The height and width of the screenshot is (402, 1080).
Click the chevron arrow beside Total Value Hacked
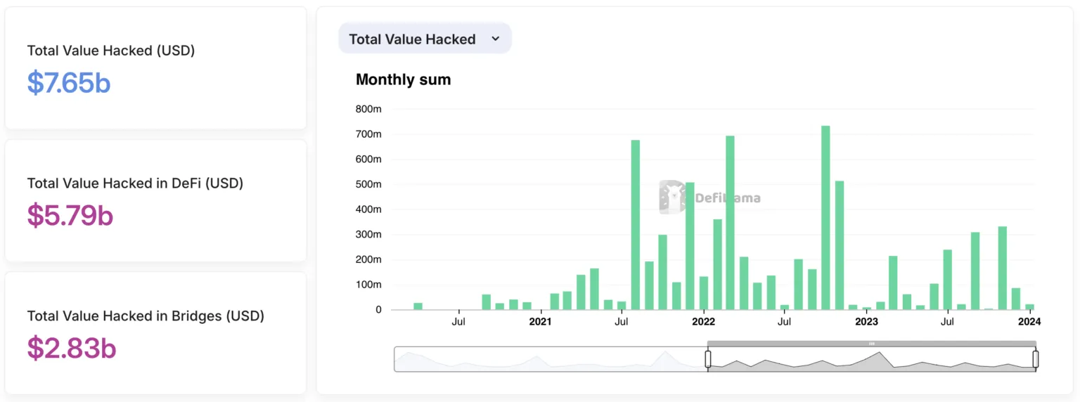coord(495,39)
